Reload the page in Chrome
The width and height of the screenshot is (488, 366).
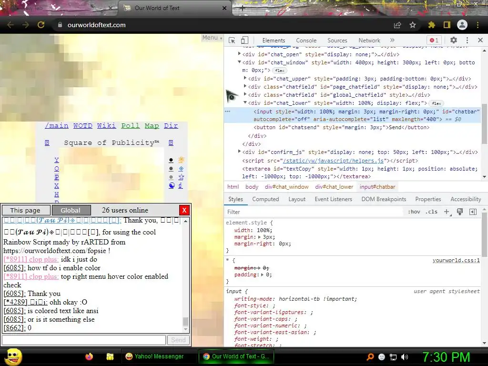(x=41, y=25)
